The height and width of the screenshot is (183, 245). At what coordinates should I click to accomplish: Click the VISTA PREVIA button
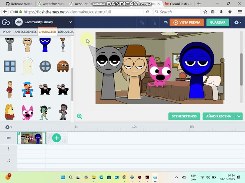(187, 22)
